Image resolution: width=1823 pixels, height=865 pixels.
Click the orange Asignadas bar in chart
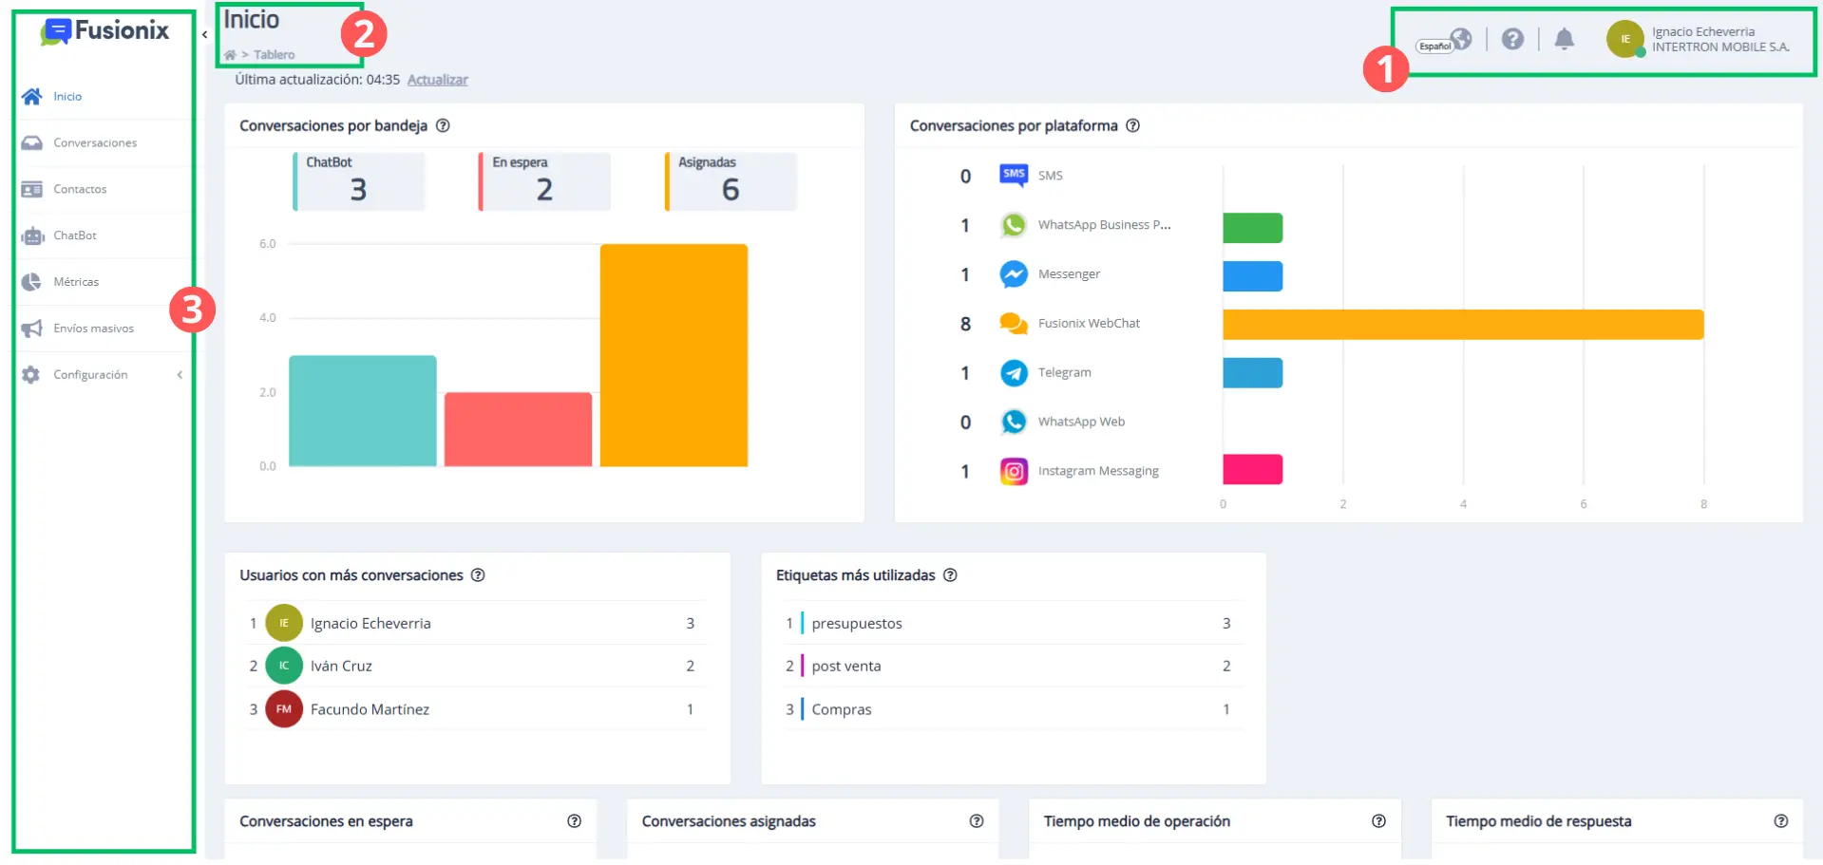[674, 355]
